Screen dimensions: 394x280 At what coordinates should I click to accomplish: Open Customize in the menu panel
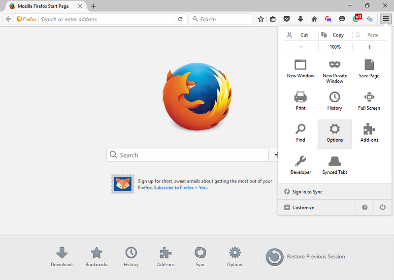[x=317, y=208]
